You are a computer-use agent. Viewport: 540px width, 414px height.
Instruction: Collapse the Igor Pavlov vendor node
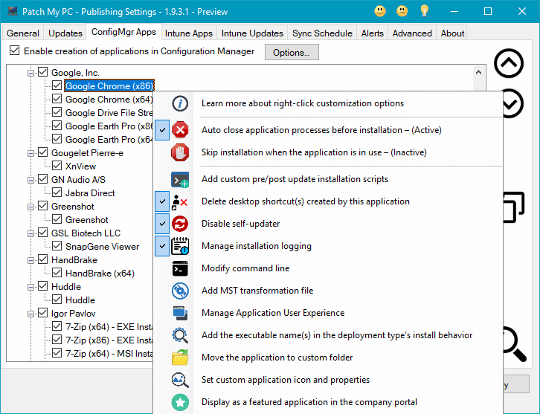pos(31,314)
